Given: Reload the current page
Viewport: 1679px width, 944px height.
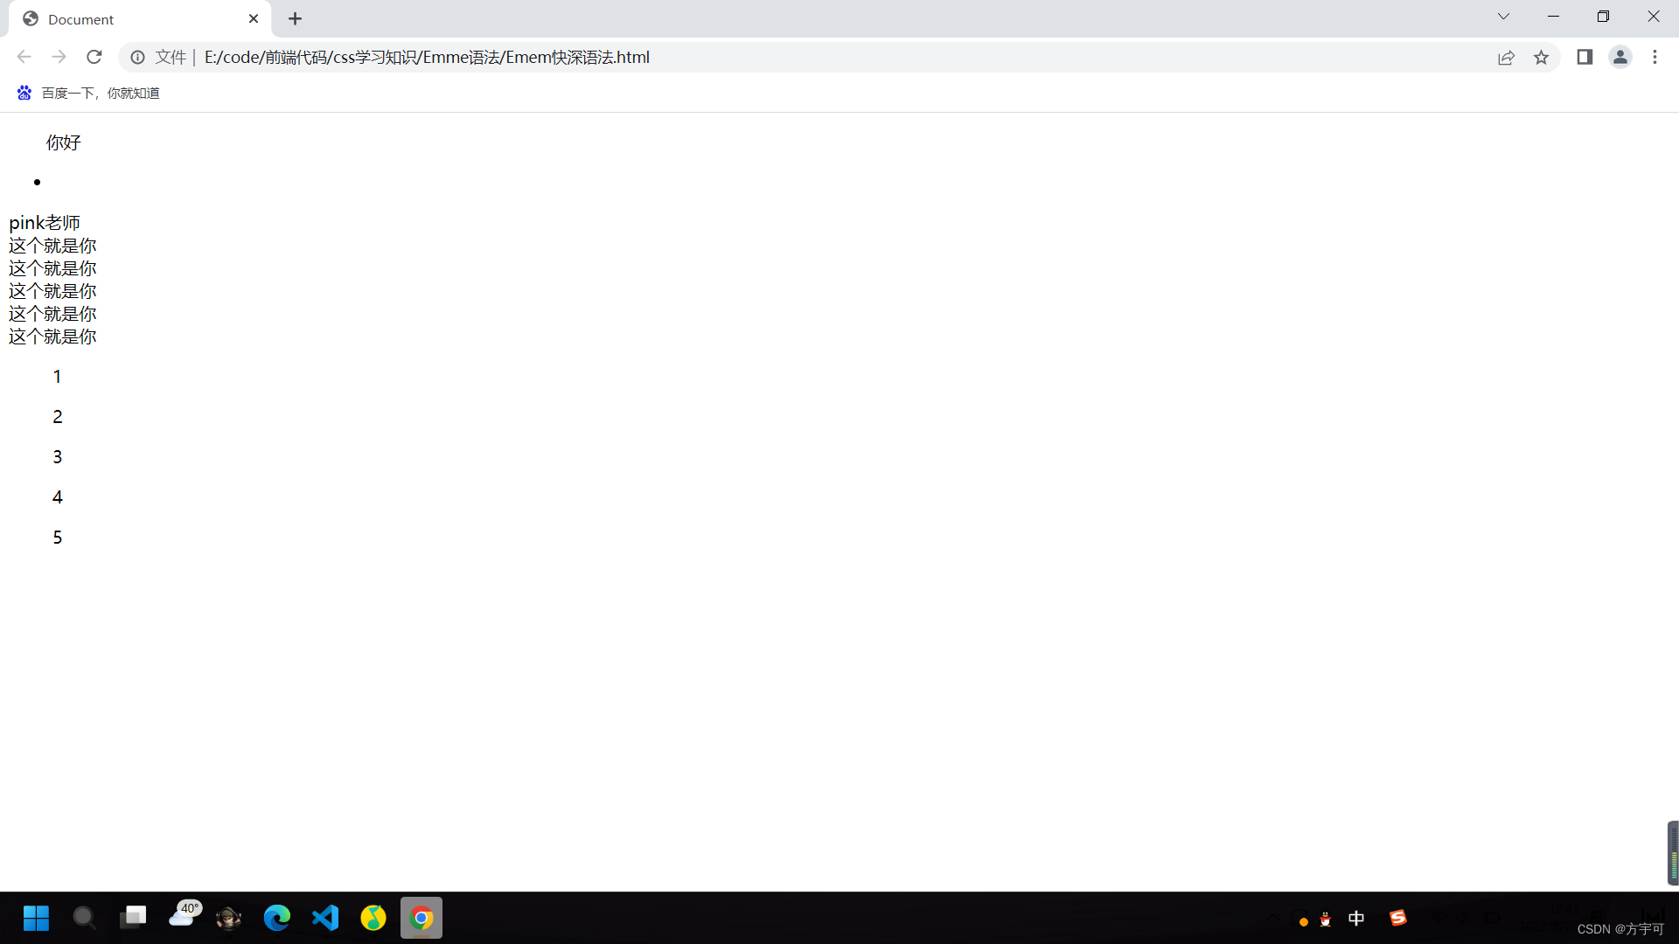Looking at the screenshot, I should (x=94, y=57).
